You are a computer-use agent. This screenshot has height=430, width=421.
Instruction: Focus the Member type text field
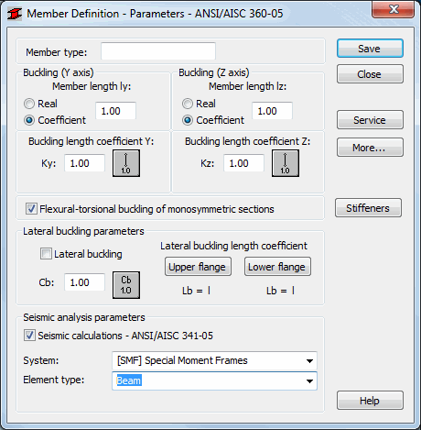click(158, 51)
